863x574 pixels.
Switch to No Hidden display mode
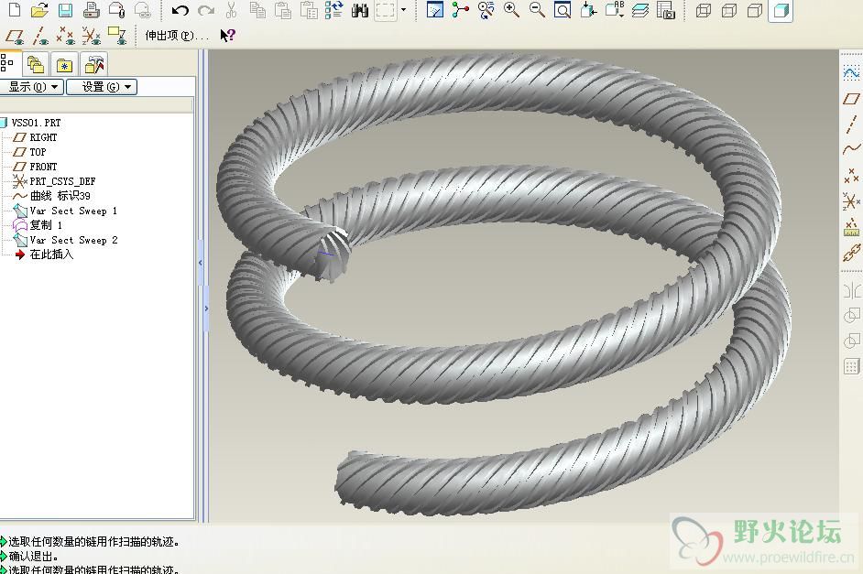coord(755,10)
